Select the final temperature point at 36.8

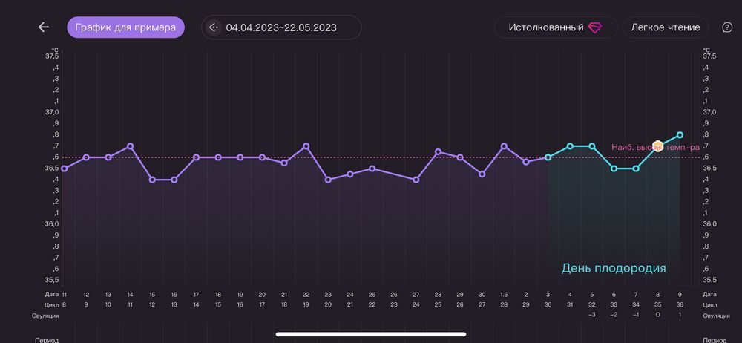[680, 135]
